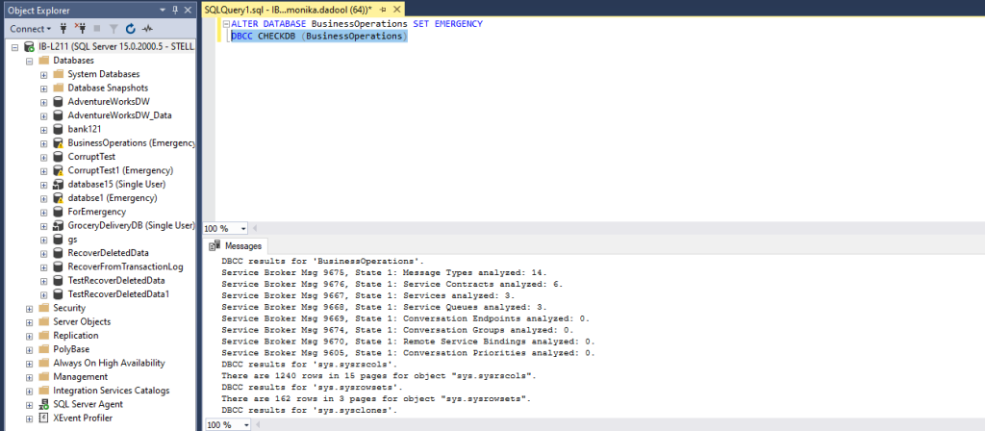Select the System Databases folder icon
Screen dimensions: 985x431
58,74
